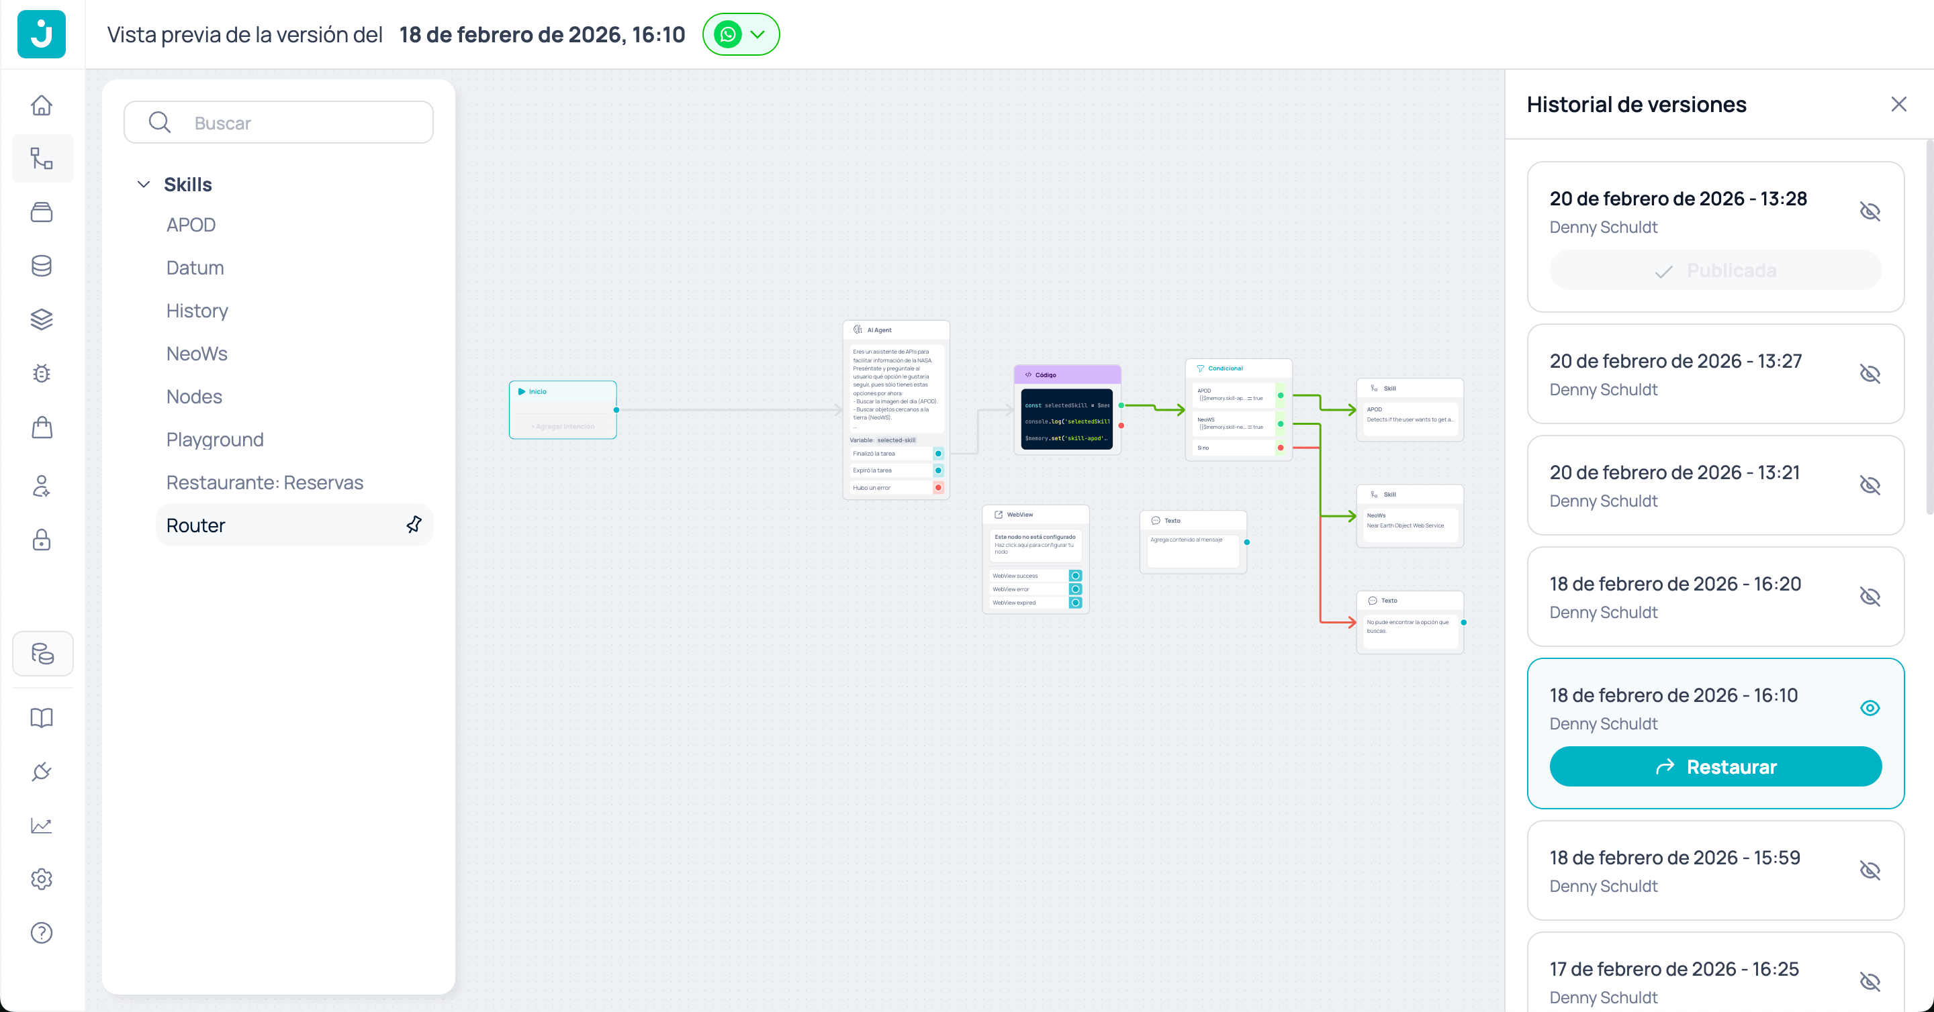Select the Playground skill
This screenshot has height=1012, width=1934.
215,439
